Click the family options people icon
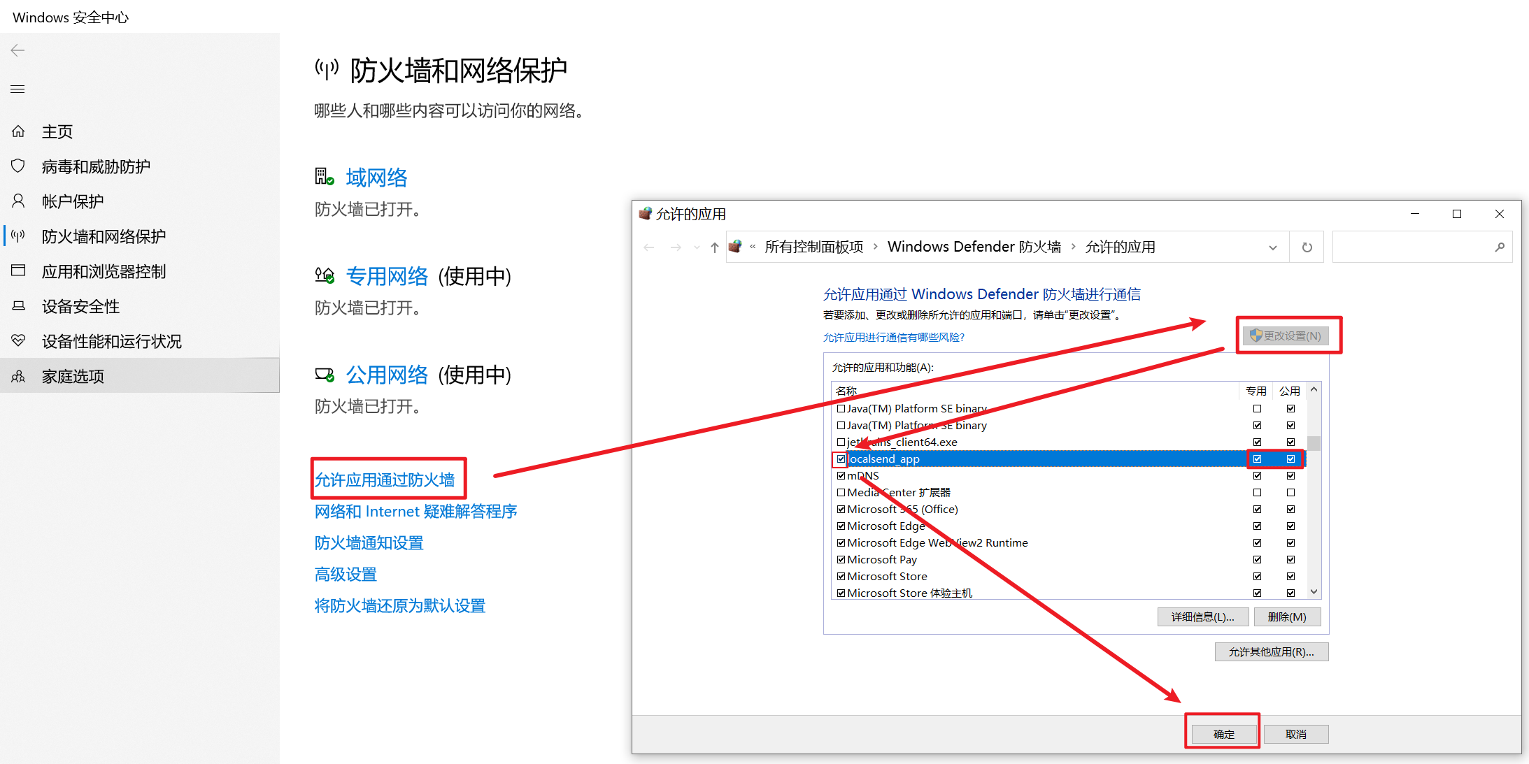 [x=18, y=377]
